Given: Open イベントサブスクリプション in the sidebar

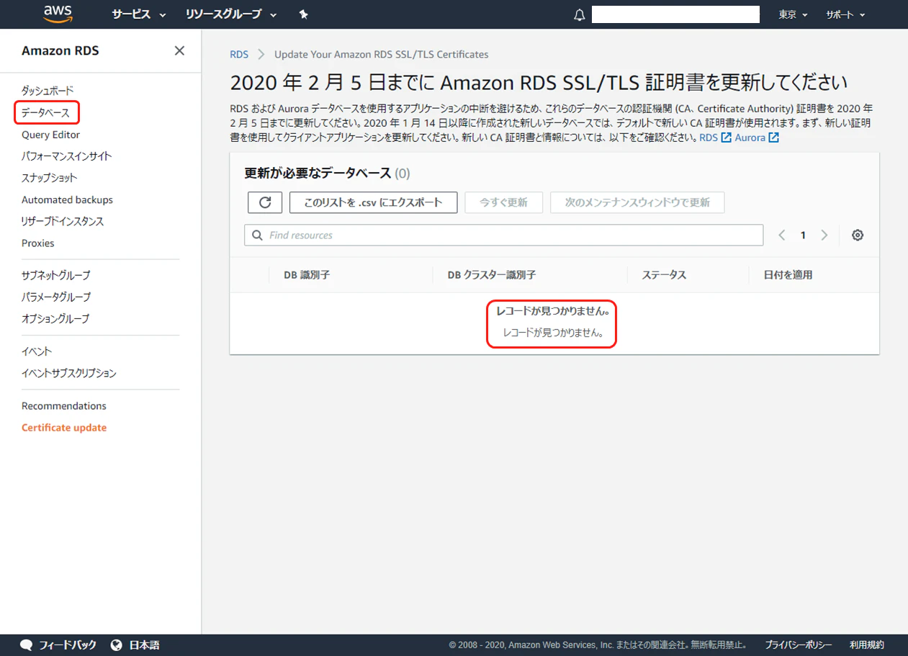Looking at the screenshot, I should pos(69,373).
